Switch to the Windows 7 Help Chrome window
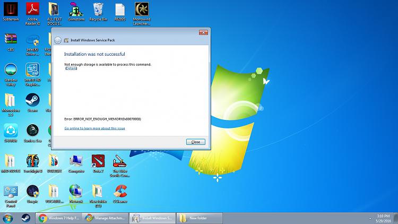The height and width of the screenshot is (224, 398). (x=58, y=218)
